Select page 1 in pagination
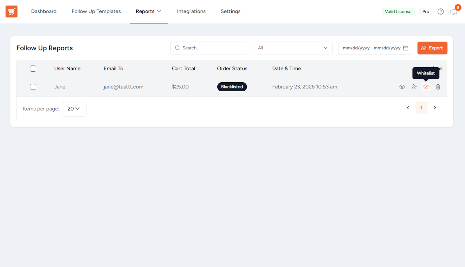Viewport: 465px width, 267px height. (421, 108)
